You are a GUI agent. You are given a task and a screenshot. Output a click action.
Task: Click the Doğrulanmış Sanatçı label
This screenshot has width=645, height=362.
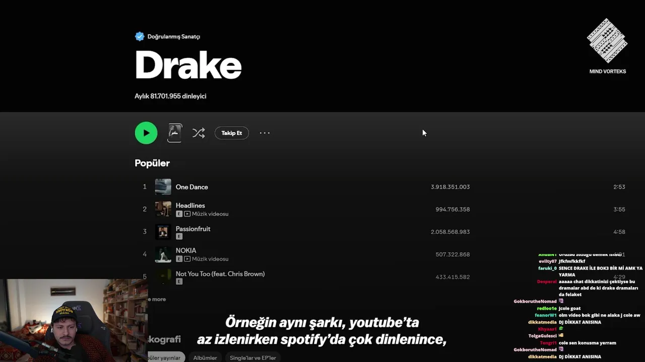(174, 36)
